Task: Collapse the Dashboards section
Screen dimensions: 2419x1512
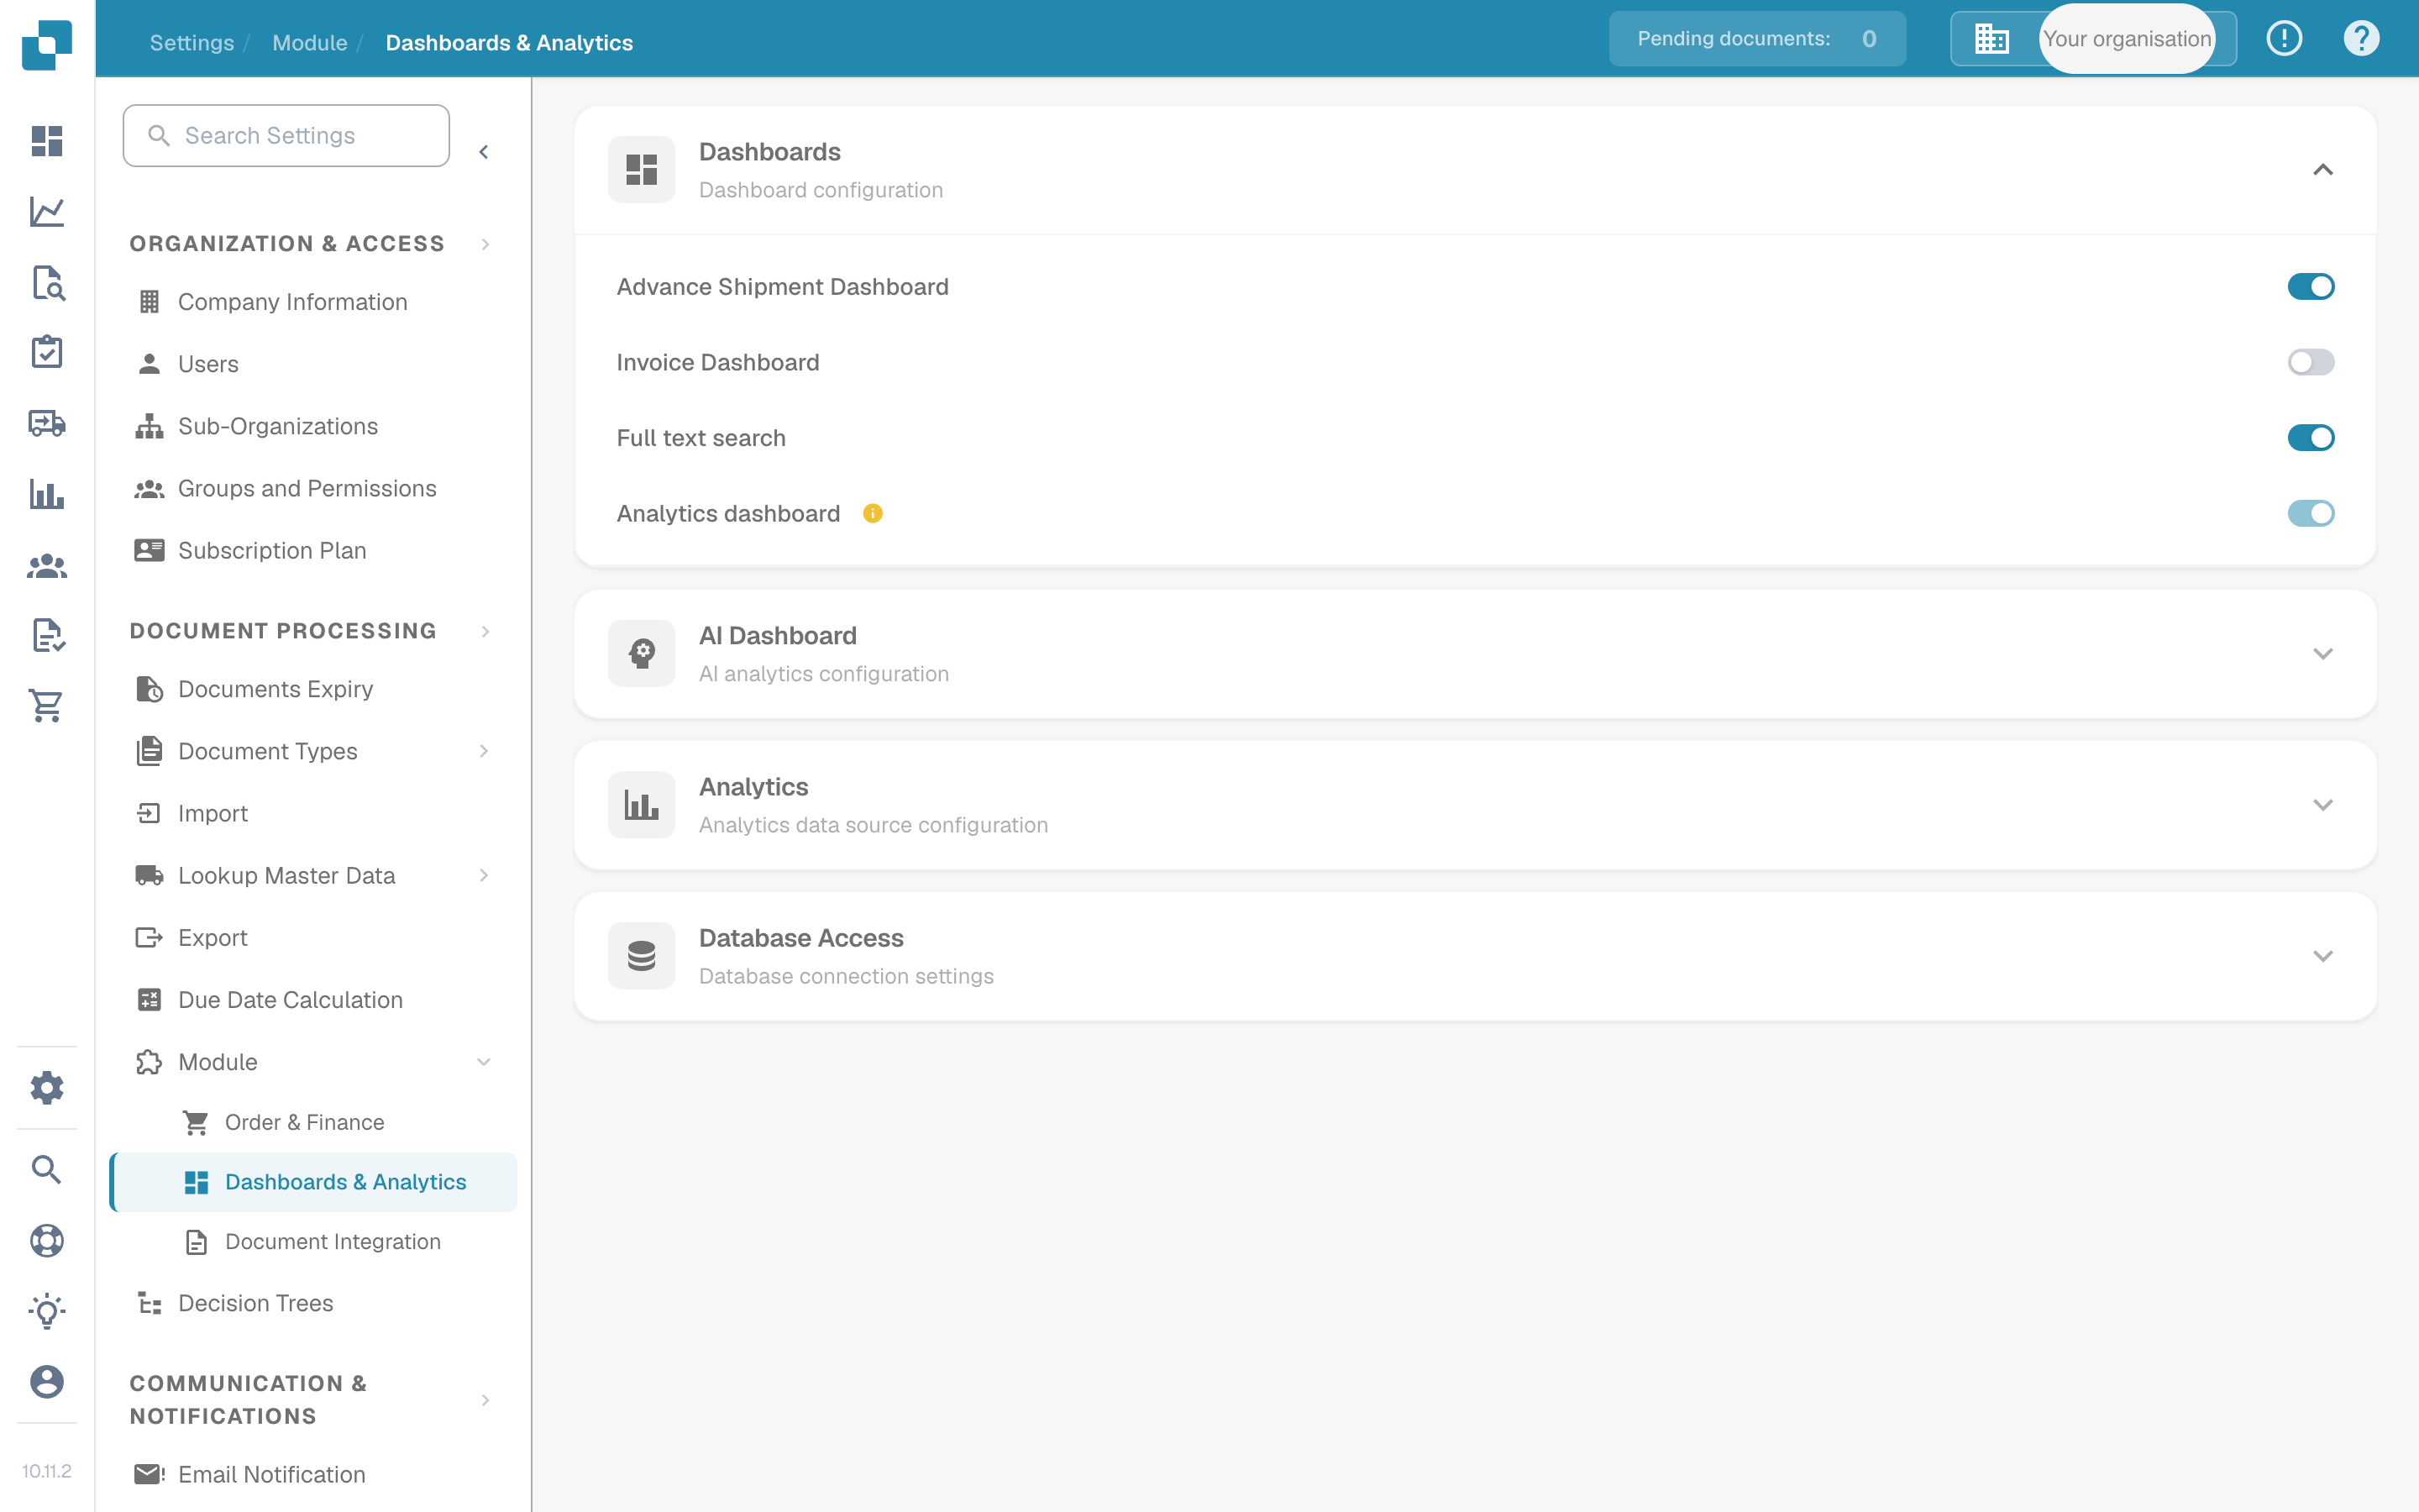Action: click(2322, 170)
